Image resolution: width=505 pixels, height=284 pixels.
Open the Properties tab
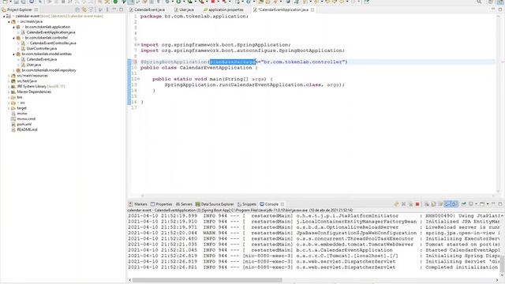161,204
